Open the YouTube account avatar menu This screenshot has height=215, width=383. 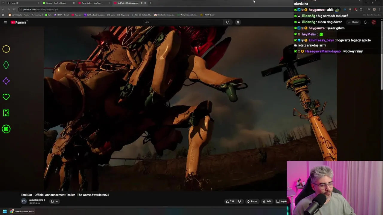[x=374, y=22]
